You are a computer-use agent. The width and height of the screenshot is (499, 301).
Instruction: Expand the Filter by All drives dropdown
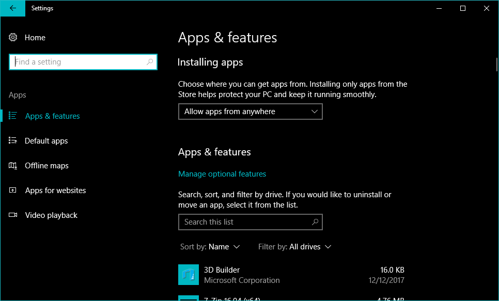click(x=294, y=247)
